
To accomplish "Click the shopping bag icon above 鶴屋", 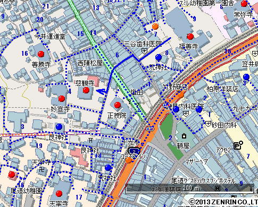I will click(x=184, y=136).
